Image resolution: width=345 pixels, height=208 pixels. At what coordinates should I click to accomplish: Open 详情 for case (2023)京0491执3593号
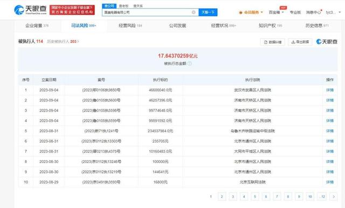(x=330, y=182)
